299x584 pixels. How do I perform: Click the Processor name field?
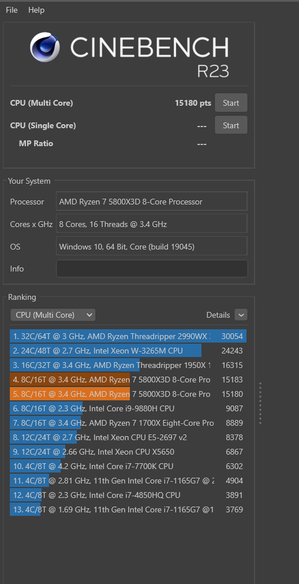point(152,202)
